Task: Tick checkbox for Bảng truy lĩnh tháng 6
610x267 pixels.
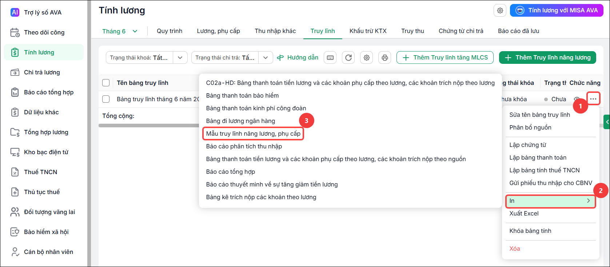Action: [106, 99]
